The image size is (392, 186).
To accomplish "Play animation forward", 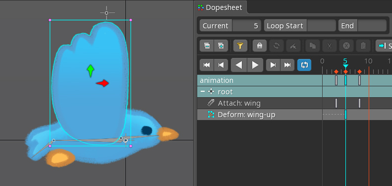I will [x=255, y=65].
